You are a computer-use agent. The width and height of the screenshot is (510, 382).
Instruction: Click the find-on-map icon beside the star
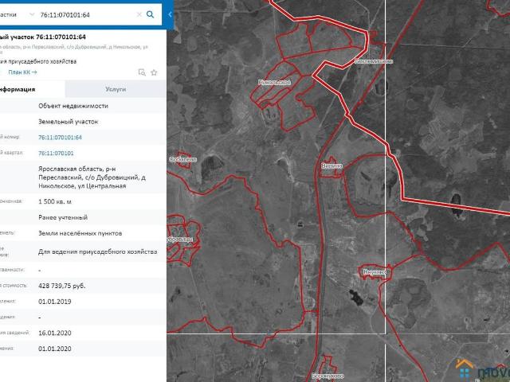tap(142, 72)
